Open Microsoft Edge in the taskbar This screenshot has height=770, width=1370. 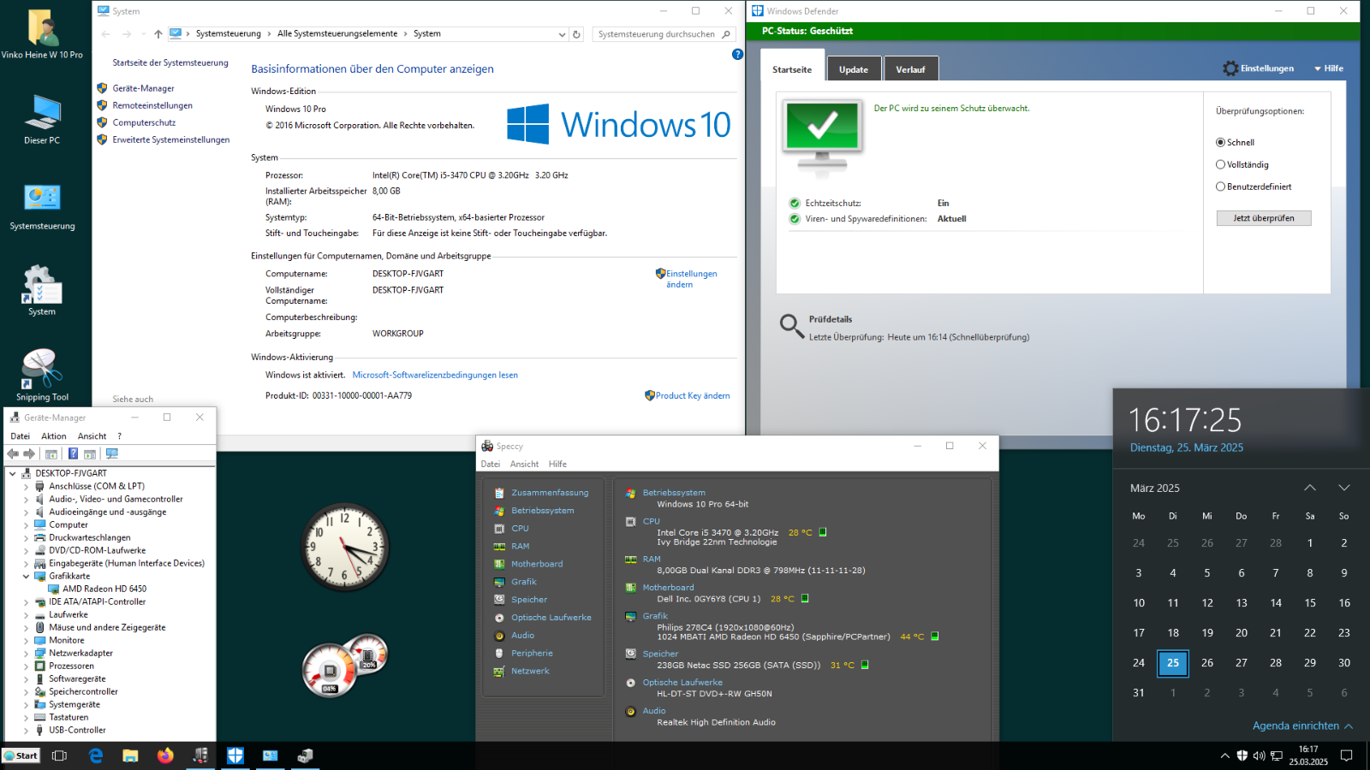click(x=96, y=755)
